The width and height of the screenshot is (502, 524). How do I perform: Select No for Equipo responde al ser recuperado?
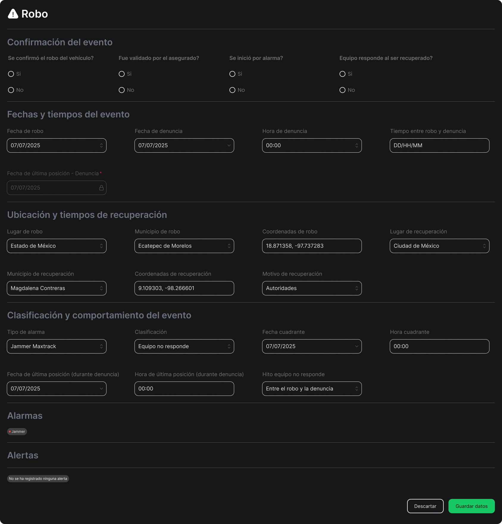343,90
